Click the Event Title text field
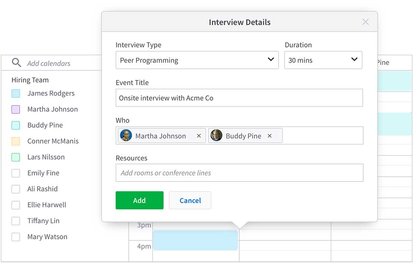The width and height of the screenshot is (414, 263). [x=239, y=98]
